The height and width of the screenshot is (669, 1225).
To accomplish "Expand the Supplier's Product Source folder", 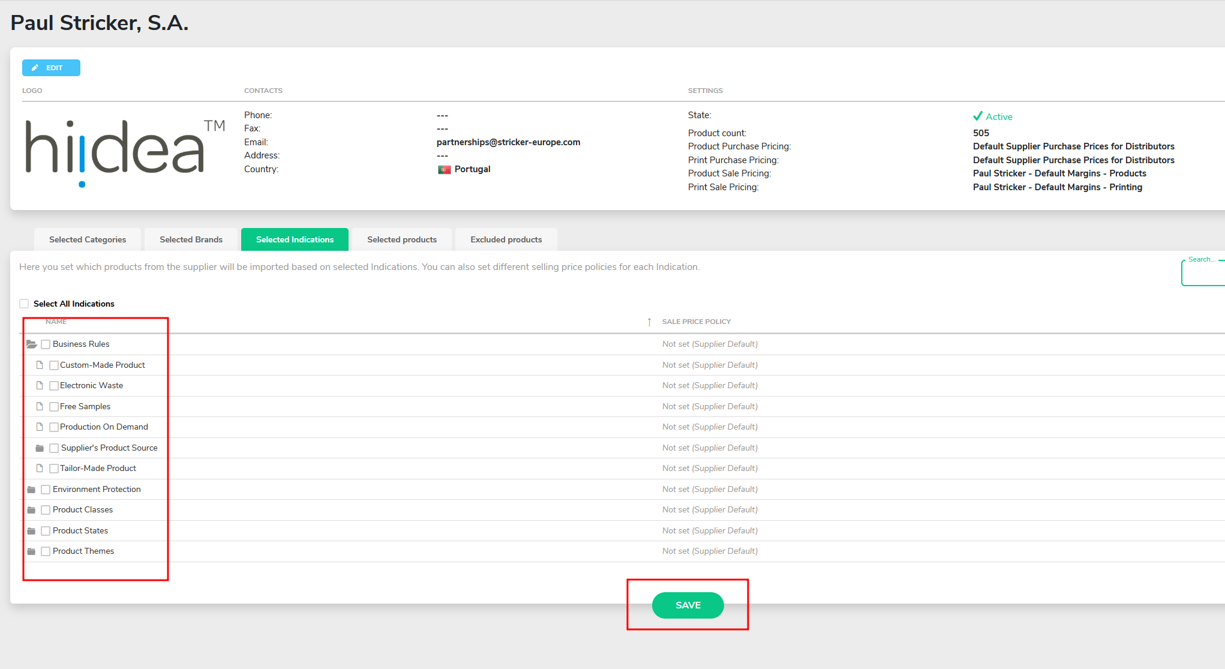I will (40, 448).
